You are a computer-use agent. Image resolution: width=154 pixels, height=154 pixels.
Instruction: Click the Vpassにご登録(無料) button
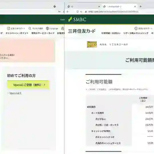[x=28, y=85]
